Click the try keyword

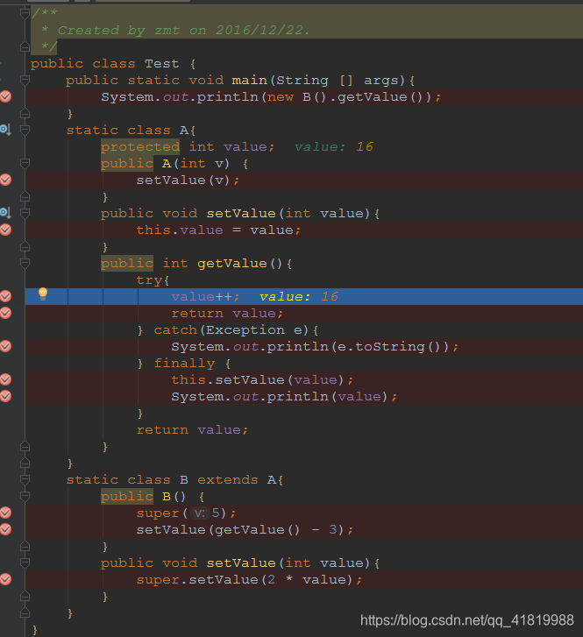(x=149, y=280)
